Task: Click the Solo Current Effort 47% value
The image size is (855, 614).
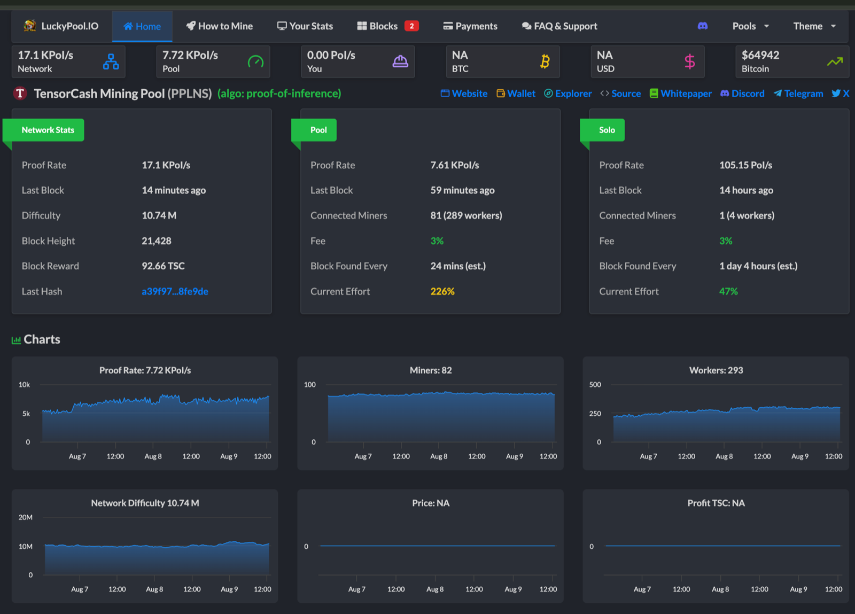Action: 728,291
